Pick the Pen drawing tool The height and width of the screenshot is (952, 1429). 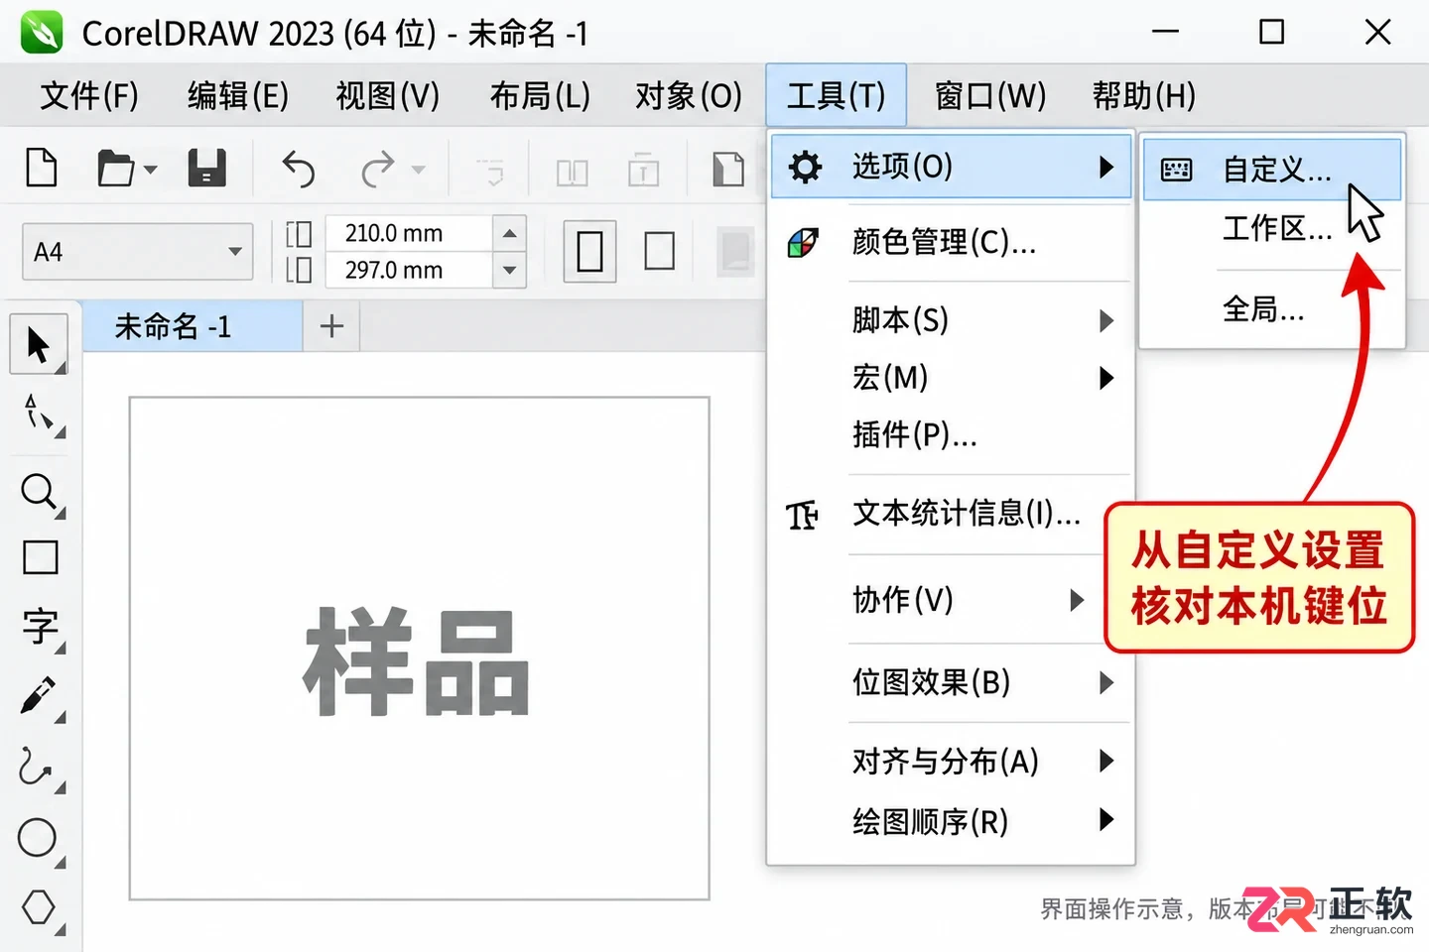[38, 696]
